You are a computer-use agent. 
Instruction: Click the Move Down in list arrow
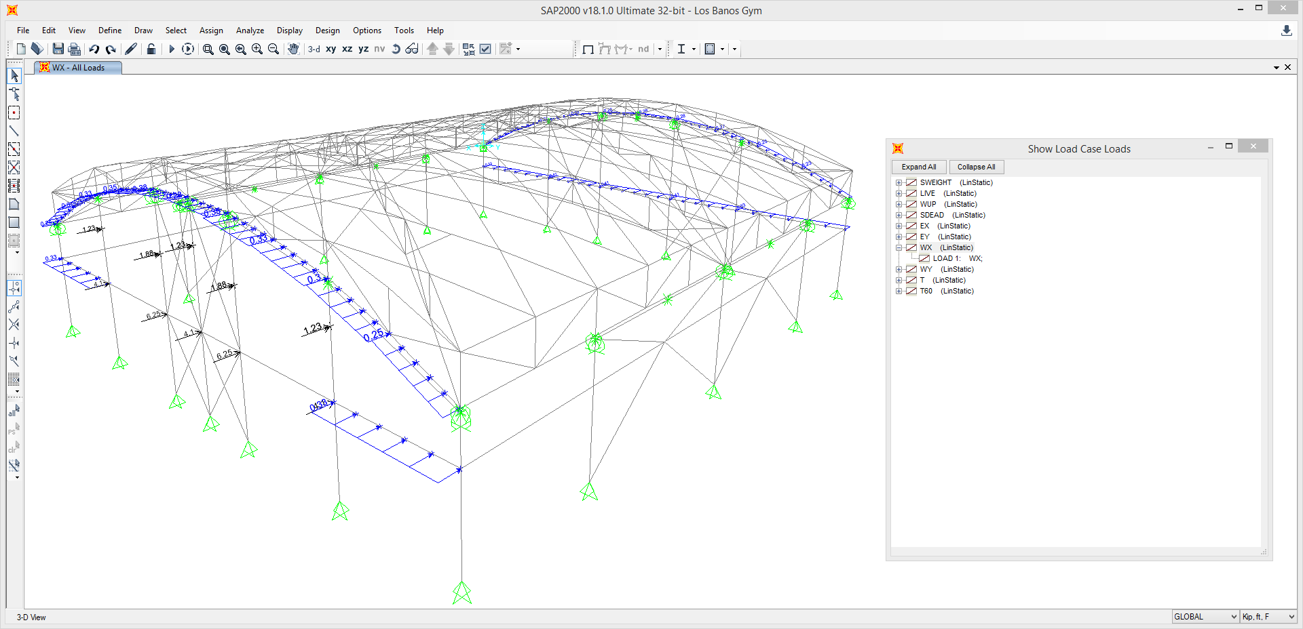click(449, 49)
